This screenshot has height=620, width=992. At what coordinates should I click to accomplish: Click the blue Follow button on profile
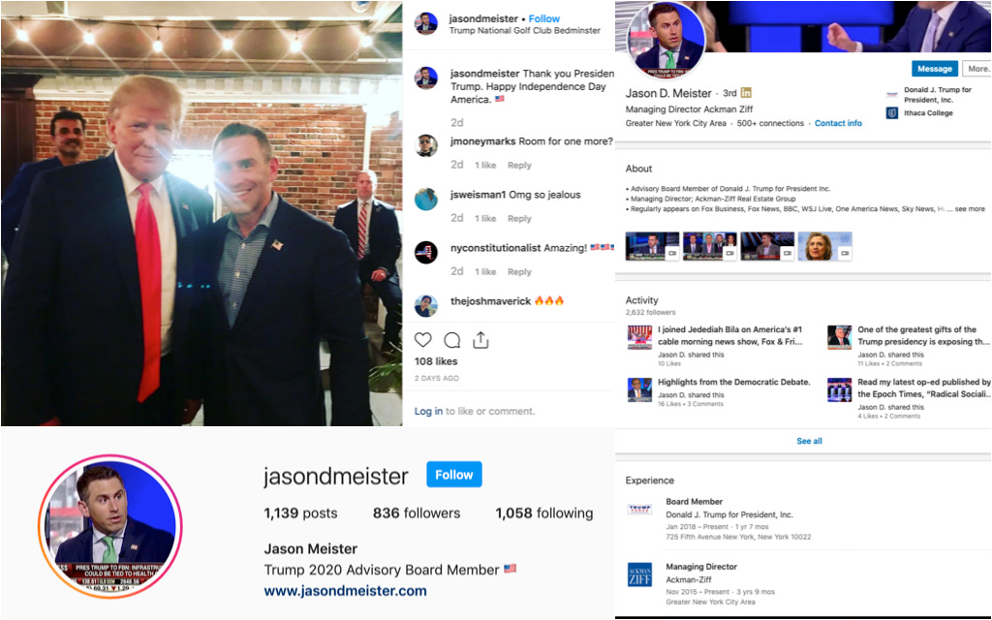tap(454, 475)
